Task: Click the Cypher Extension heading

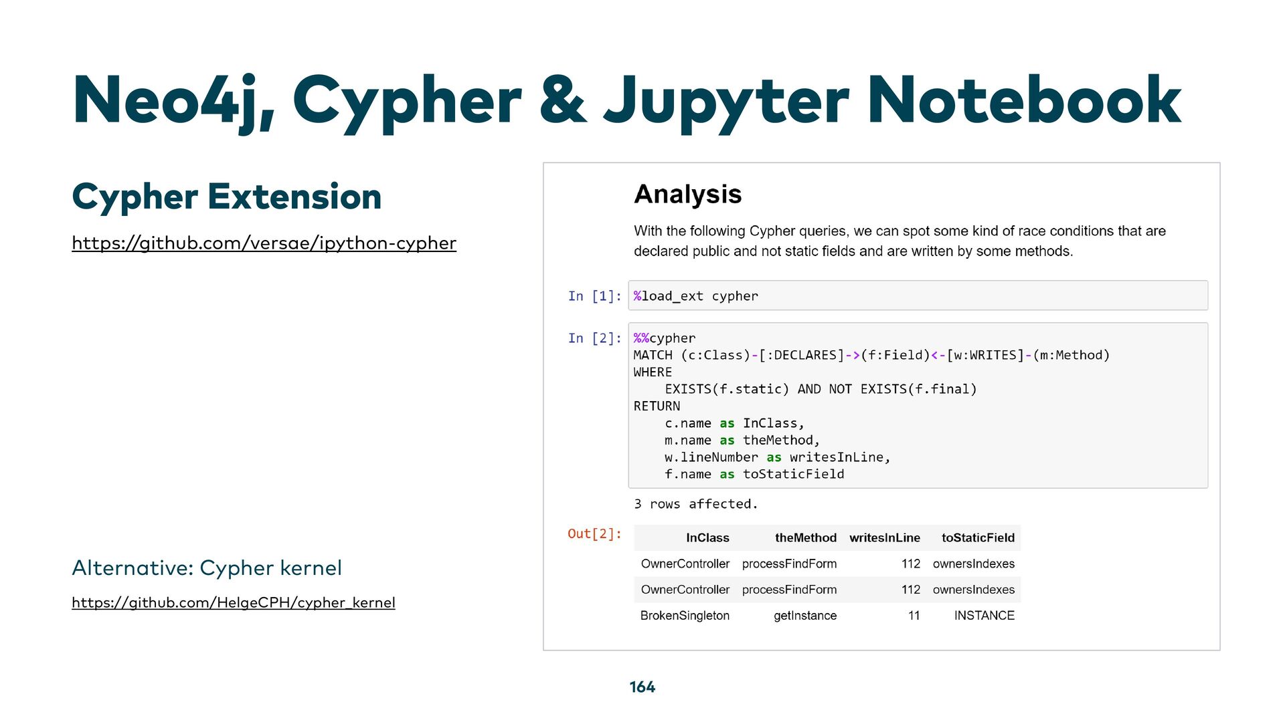Action: [x=226, y=197]
